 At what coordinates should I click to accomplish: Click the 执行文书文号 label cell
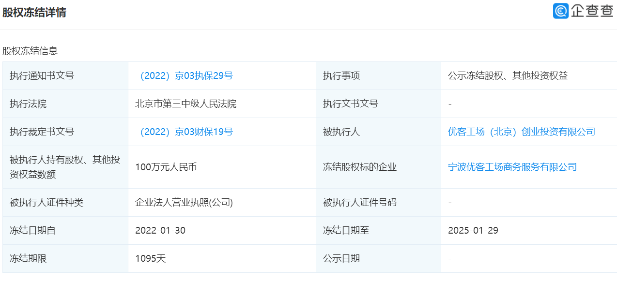point(351,104)
